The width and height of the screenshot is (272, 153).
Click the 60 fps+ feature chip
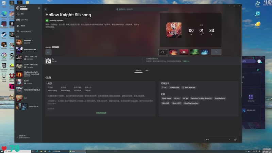[177, 98]
